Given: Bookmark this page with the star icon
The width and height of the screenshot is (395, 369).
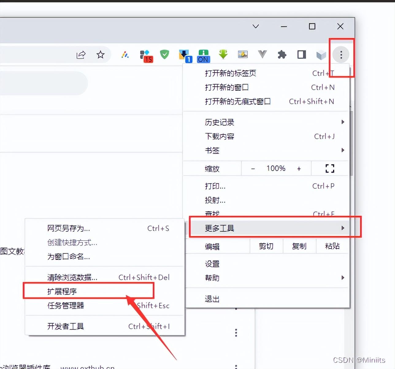Looking at the screenshot, I should [100, 55].
